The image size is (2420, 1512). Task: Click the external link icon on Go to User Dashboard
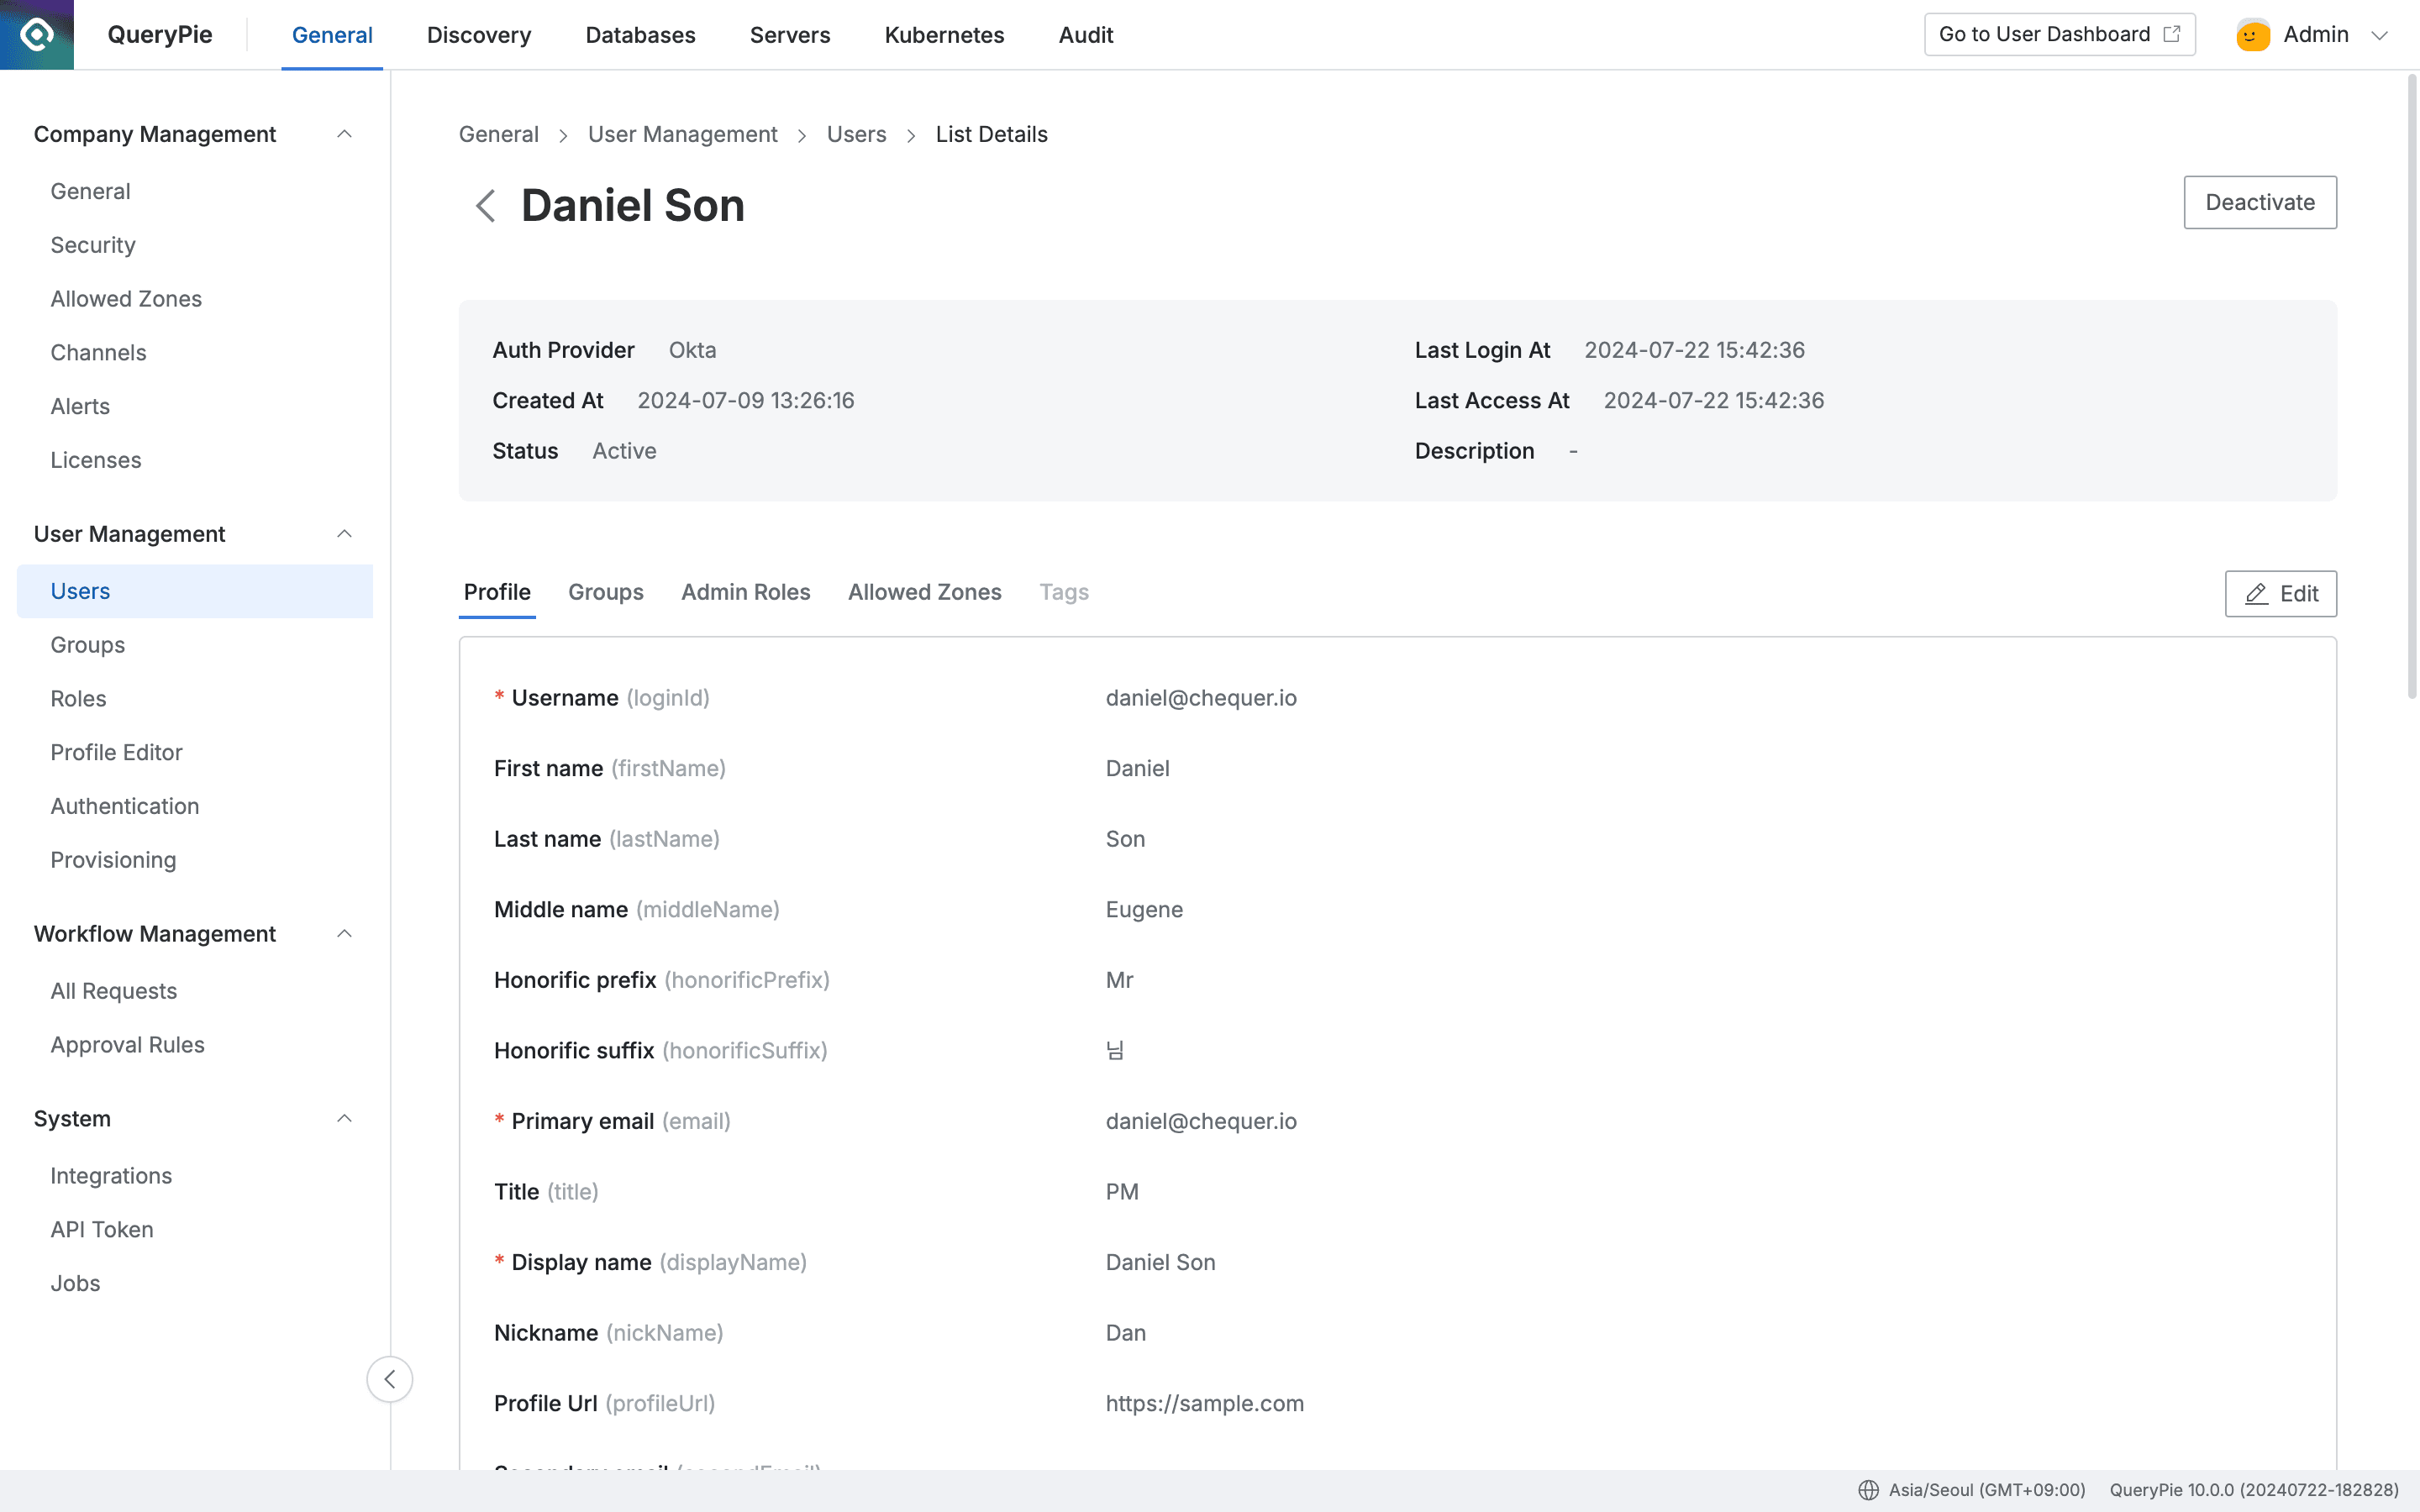click(x=2172, y=33)
